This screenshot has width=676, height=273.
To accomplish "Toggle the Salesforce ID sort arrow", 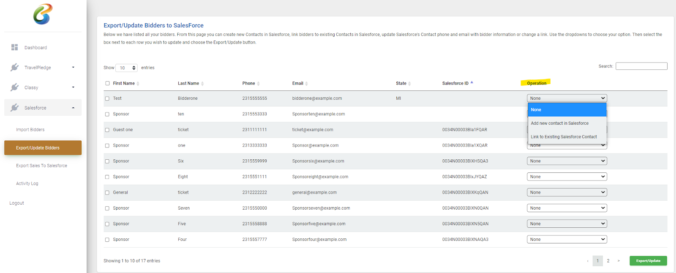I will pyautogui.click(x=472, y=83).
